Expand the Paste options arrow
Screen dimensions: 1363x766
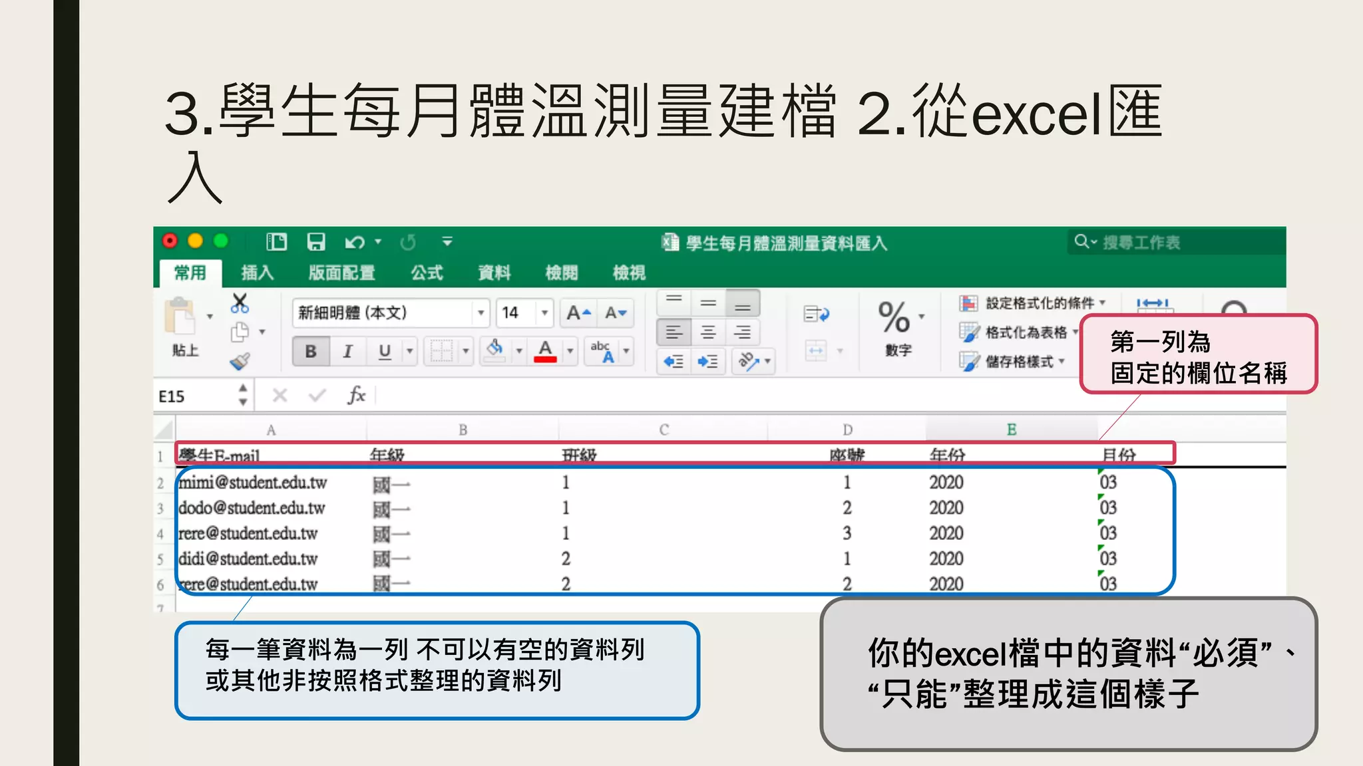point(210,317)
